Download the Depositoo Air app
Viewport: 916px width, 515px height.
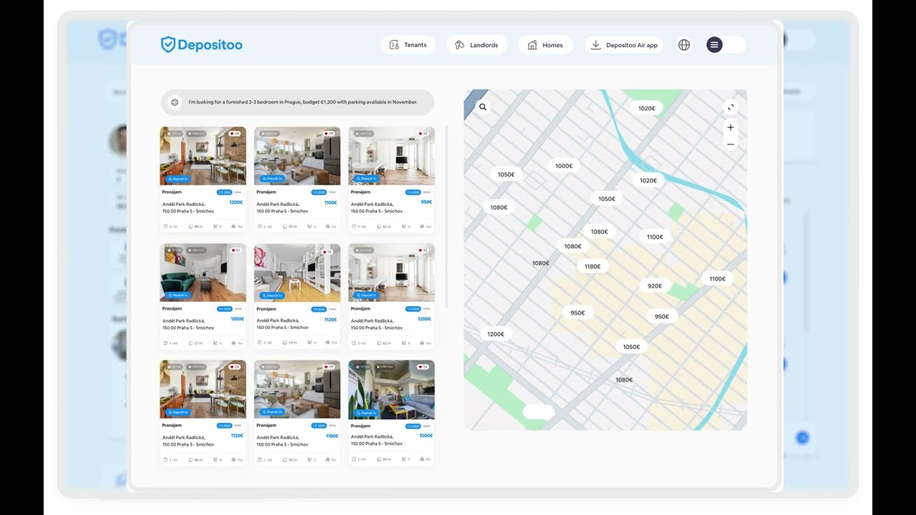tap(624, 45)
